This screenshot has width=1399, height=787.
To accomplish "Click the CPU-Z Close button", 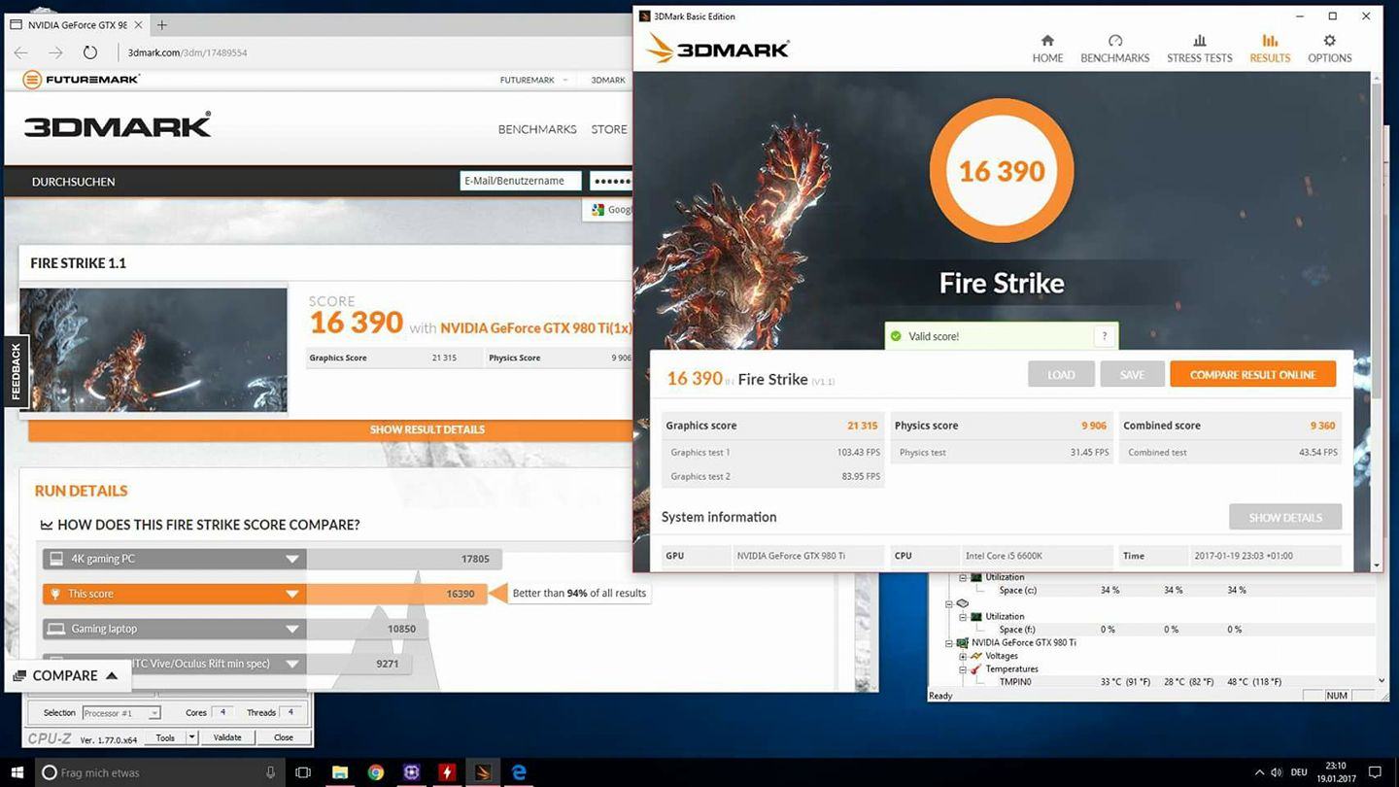I will point(284,737).
